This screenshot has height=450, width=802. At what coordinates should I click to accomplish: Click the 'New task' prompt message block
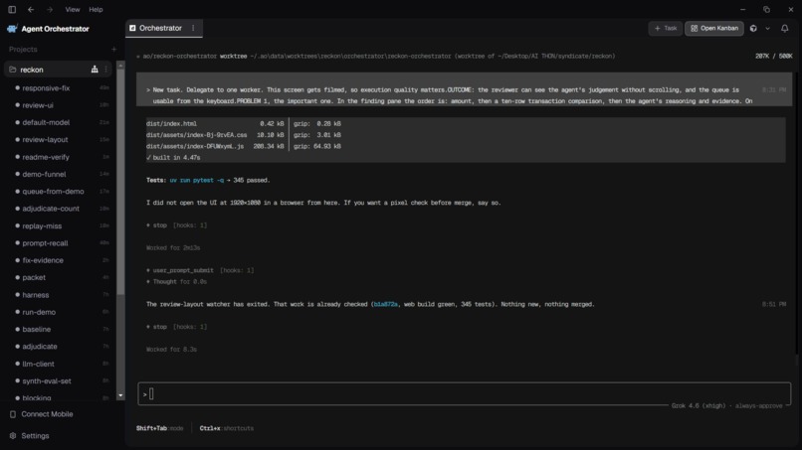click(464, 89)
